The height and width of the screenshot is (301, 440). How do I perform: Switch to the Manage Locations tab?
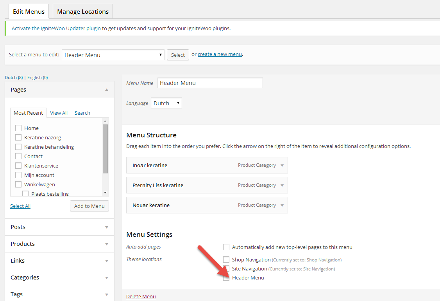(83, 11)
